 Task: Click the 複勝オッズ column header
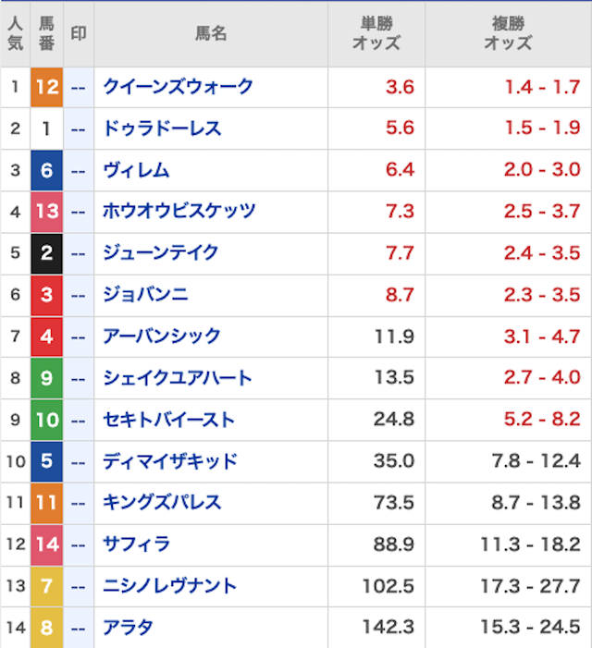pos(508,33)
